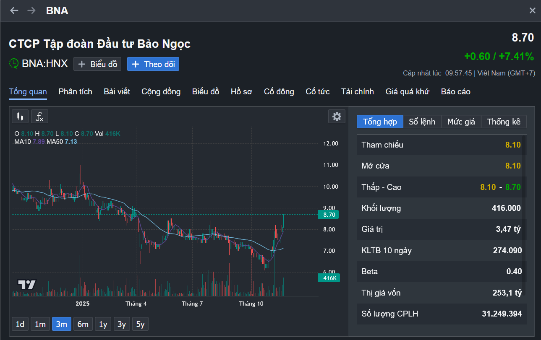Open the Biểu đồ navigation tab
The width and height of the screenshot is (541, 340).
tap(206, 92)
